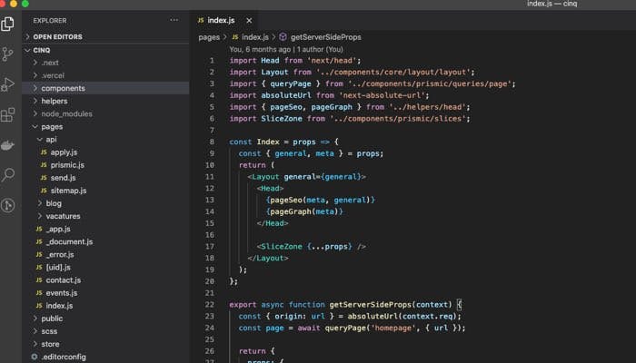This screenshot has height=363, width=636.
Task: Click JS icon of prismic.js file
Action: (44, 165)
